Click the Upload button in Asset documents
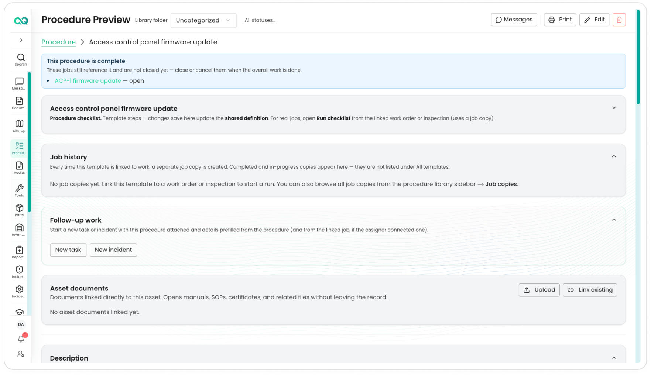 coord(539,290)
